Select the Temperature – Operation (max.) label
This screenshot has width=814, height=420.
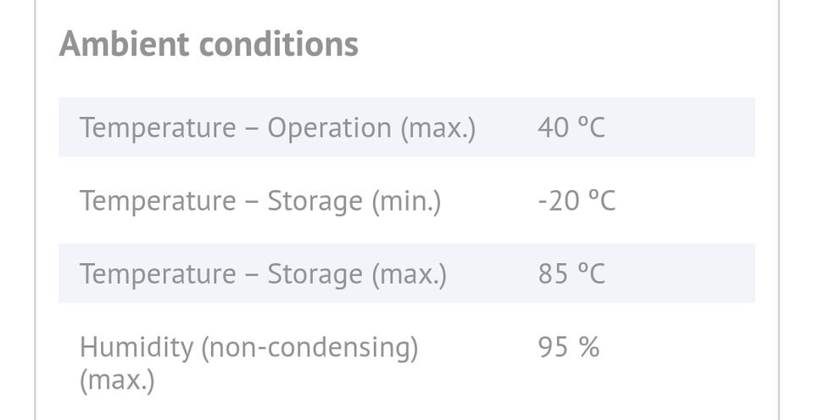pos(278,128)
